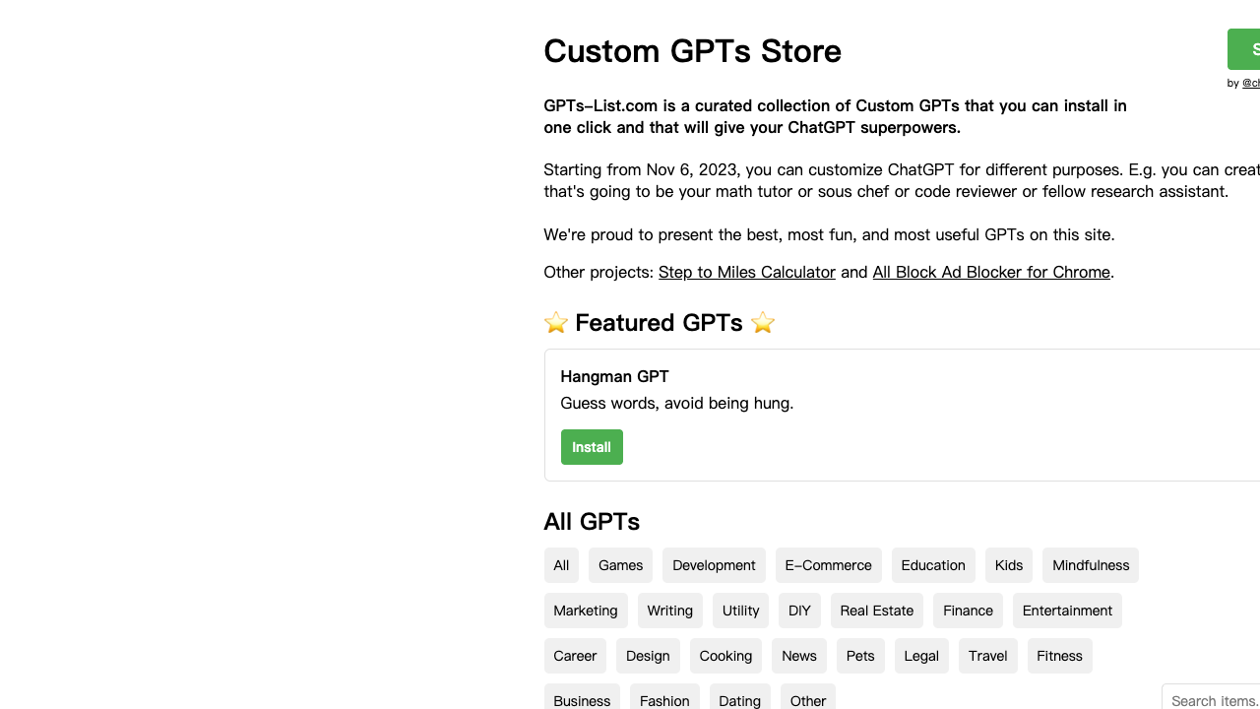Filter by Entertainment category

point(1067,611)
